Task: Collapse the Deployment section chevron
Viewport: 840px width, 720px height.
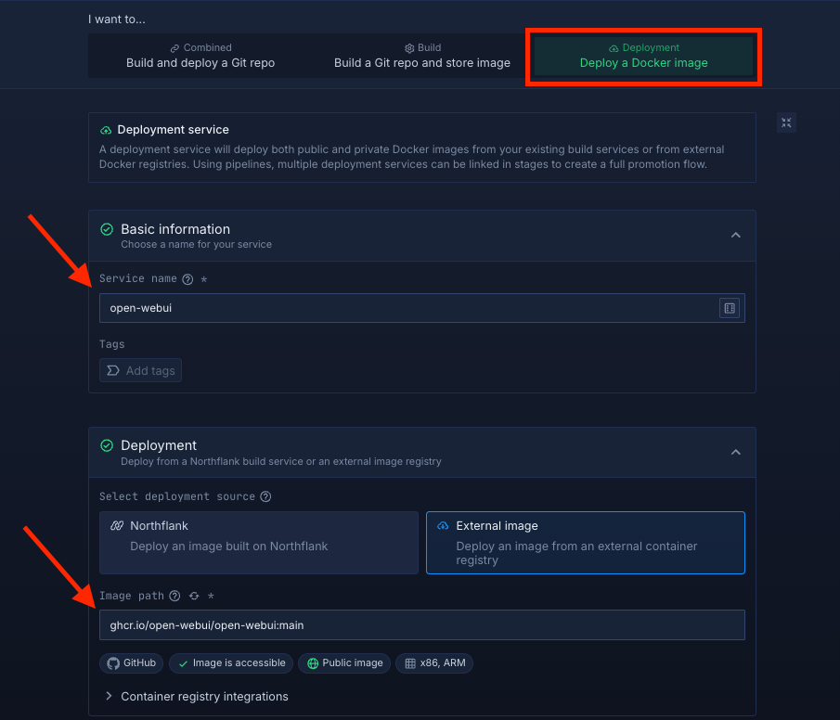Action: [x=735, y=452]
